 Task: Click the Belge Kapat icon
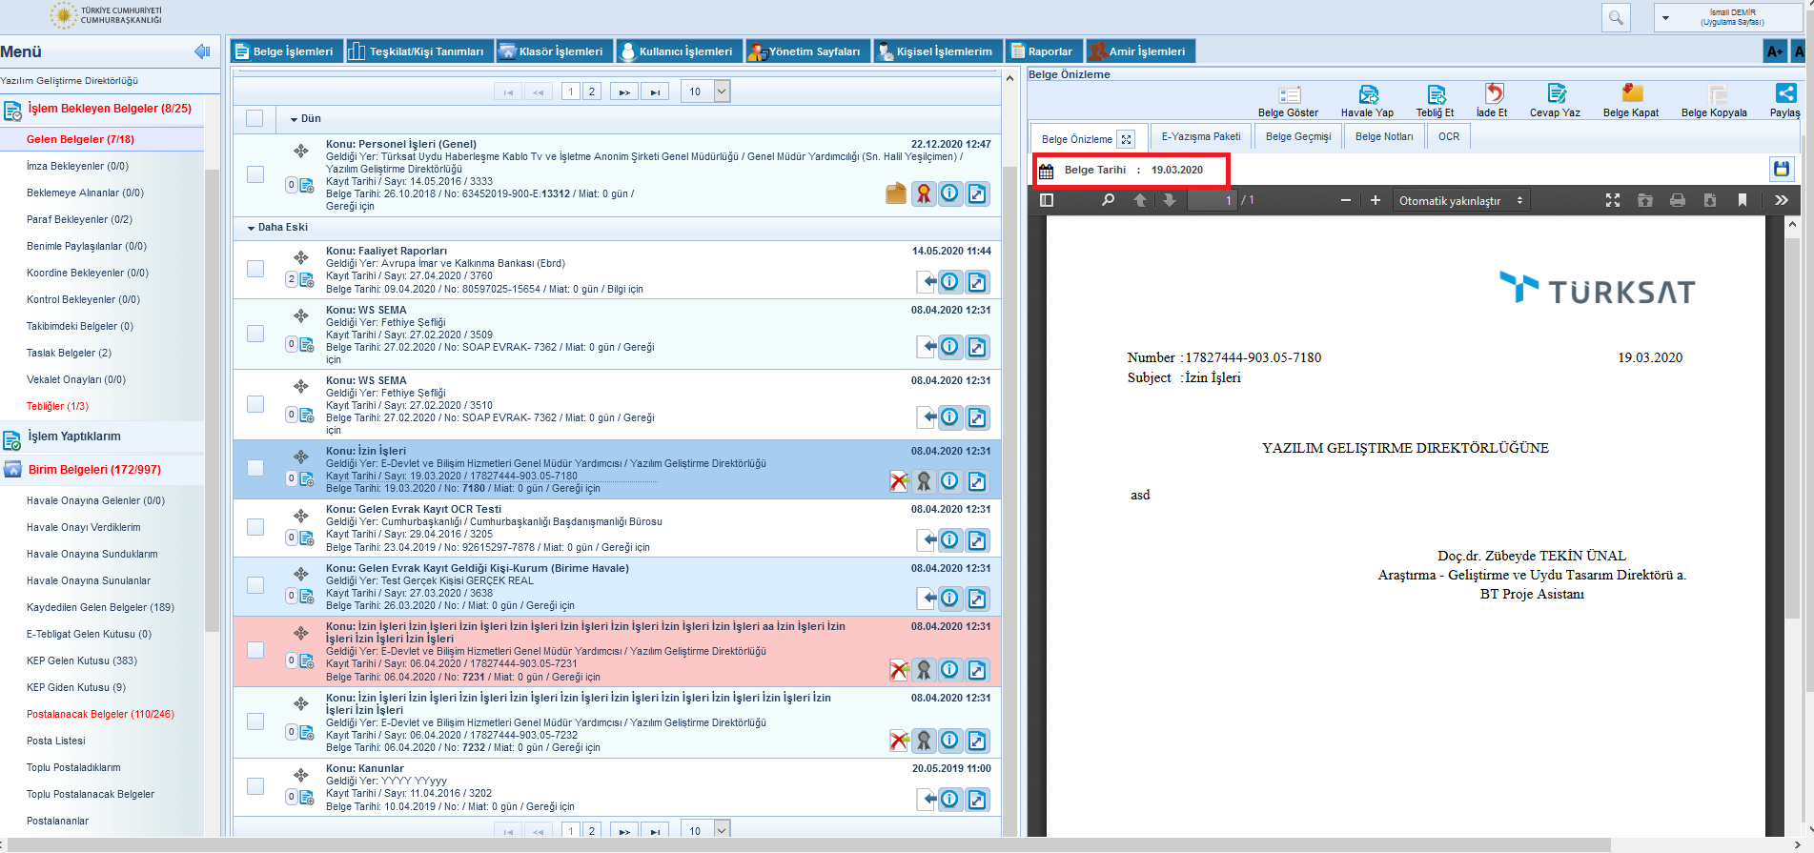1631,93
